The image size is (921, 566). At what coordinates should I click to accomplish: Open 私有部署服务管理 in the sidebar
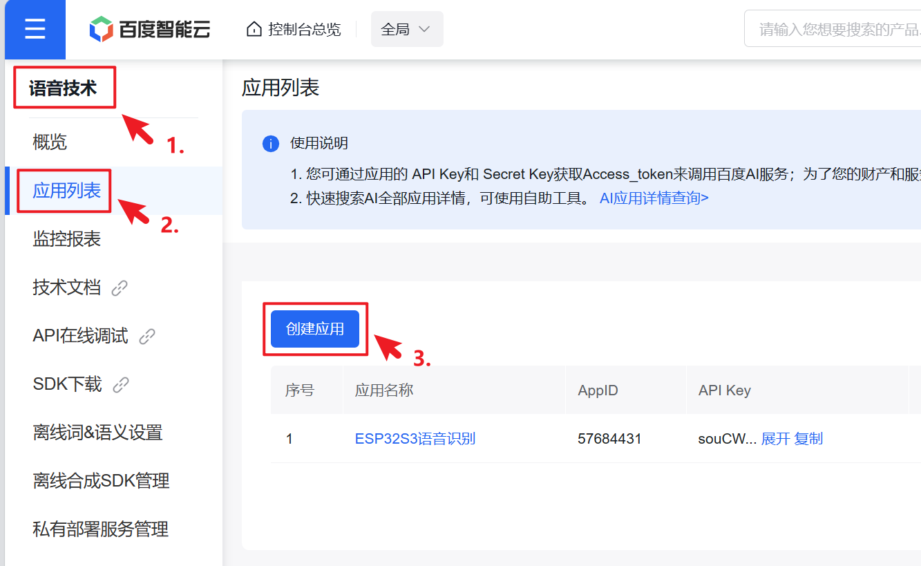coord(100,529)
